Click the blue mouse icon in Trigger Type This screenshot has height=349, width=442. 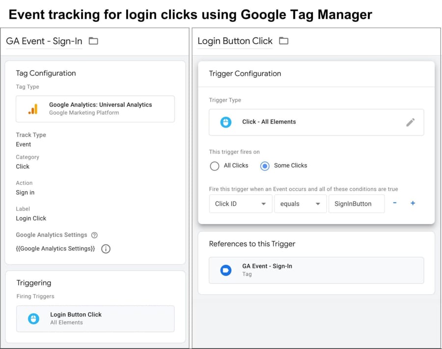click(x=225, y=122)
